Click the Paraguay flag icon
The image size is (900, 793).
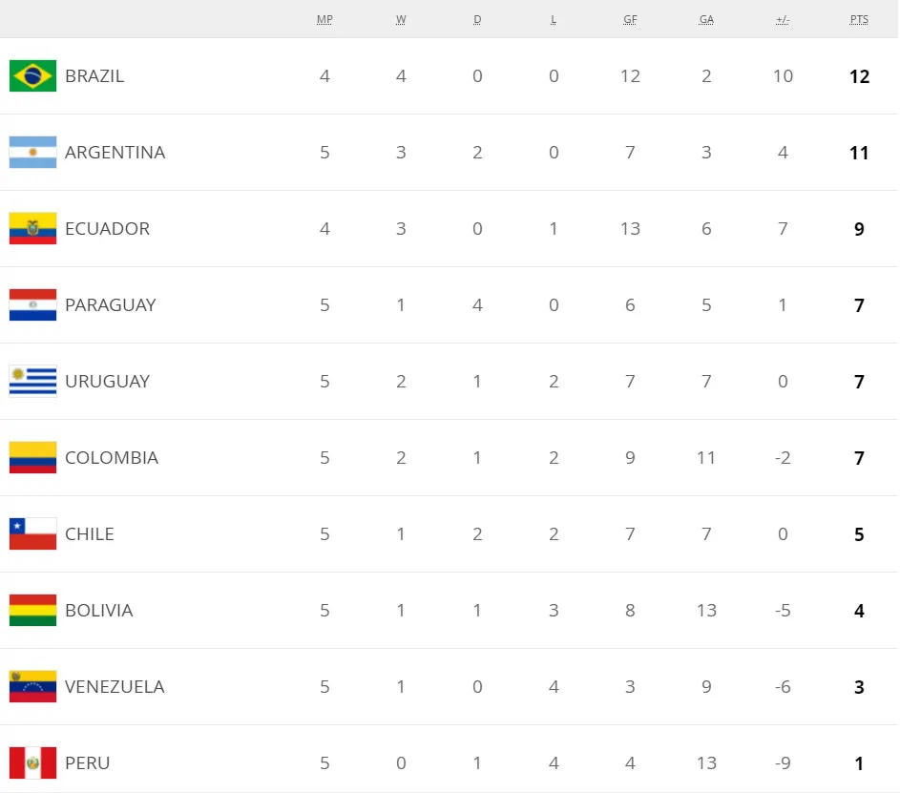click(32, 304)
